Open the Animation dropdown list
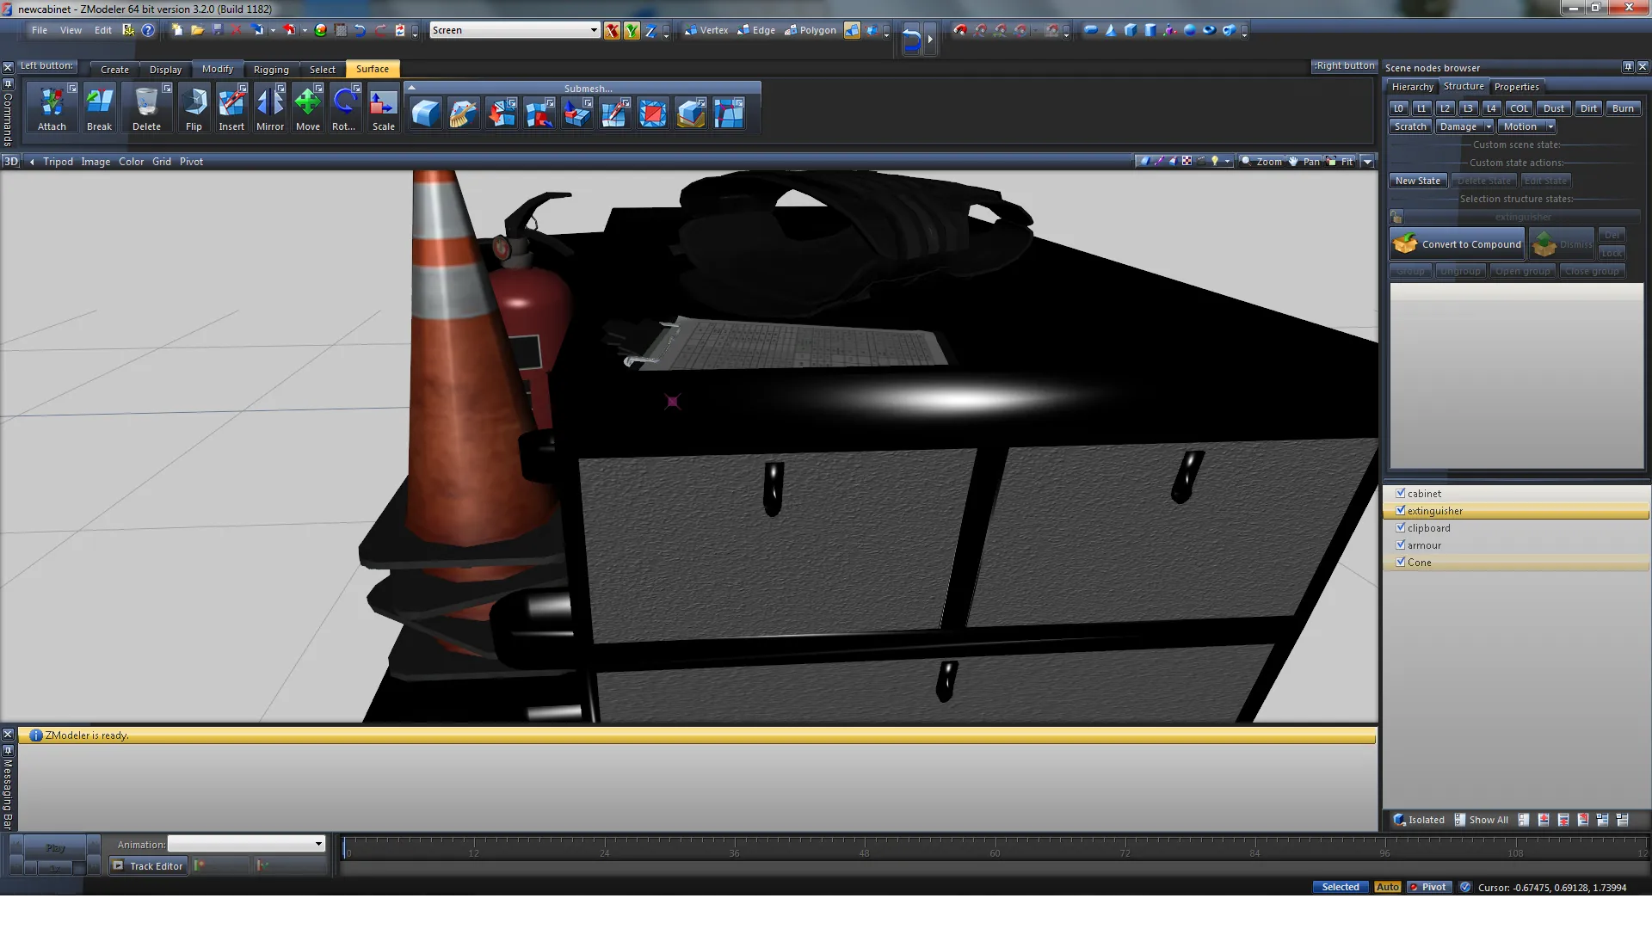Viewport: 1652px width, 929px height. coord(318,844)
